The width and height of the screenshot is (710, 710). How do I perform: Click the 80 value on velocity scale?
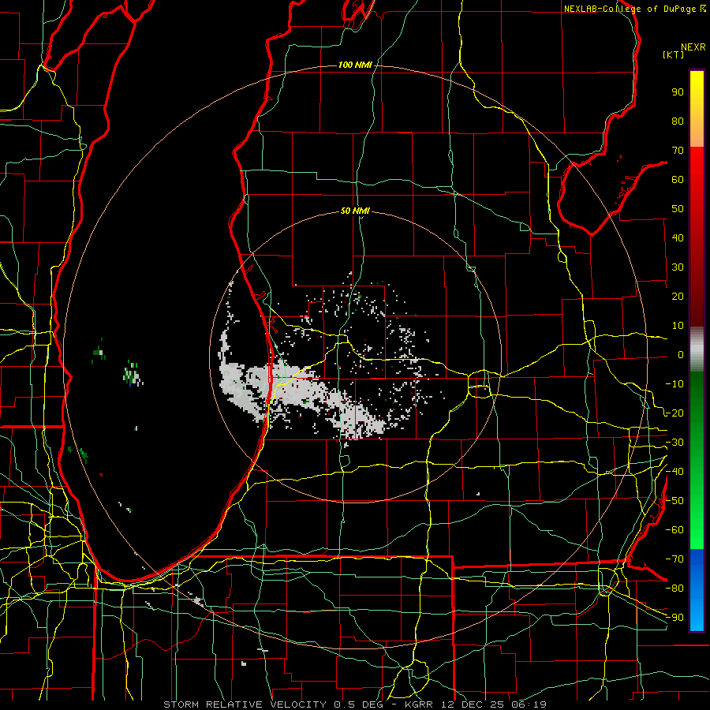click(x=678, y=121)
